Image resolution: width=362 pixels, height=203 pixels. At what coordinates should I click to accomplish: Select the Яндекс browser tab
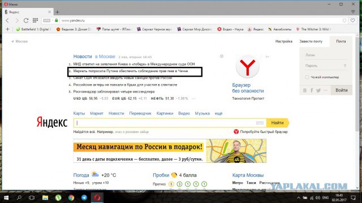27,12
